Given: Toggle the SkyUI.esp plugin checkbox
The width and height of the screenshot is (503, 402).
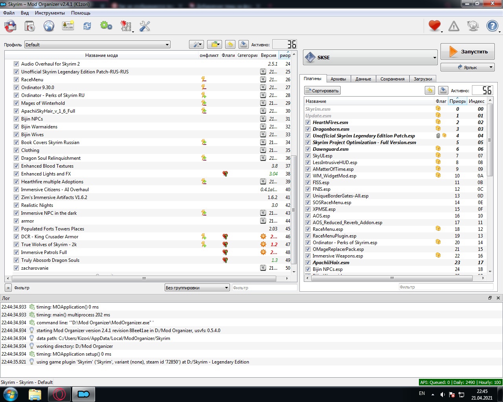Looking at the screenshot, I should coord(308,156).
